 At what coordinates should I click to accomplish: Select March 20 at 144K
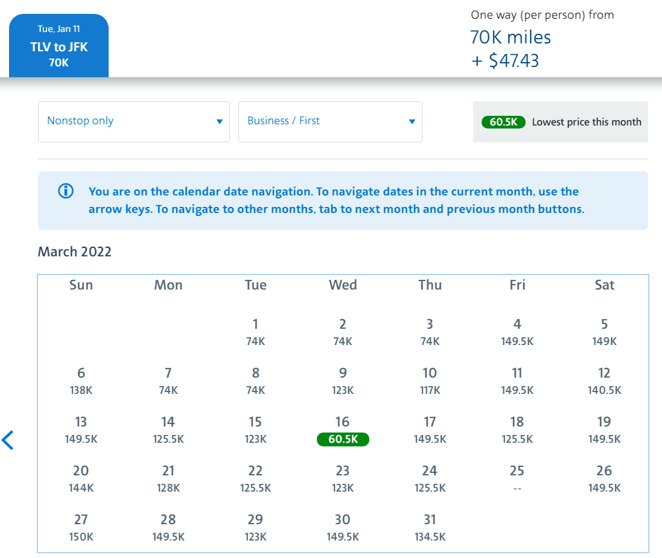point(81,479)
